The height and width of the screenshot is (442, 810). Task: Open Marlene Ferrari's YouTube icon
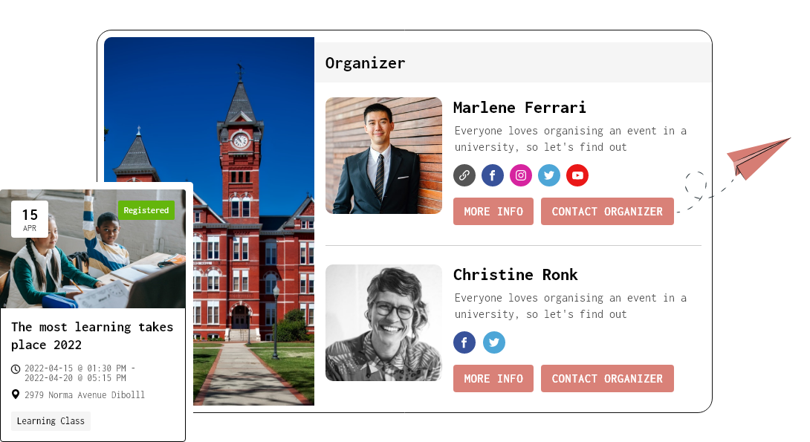(577, 176)
